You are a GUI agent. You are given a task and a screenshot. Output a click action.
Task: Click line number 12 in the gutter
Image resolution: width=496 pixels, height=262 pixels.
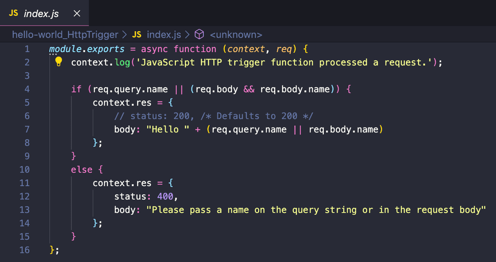24,196
